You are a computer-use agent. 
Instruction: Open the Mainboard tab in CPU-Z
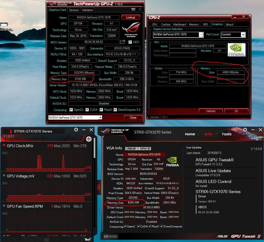click(x=180, y=24)
